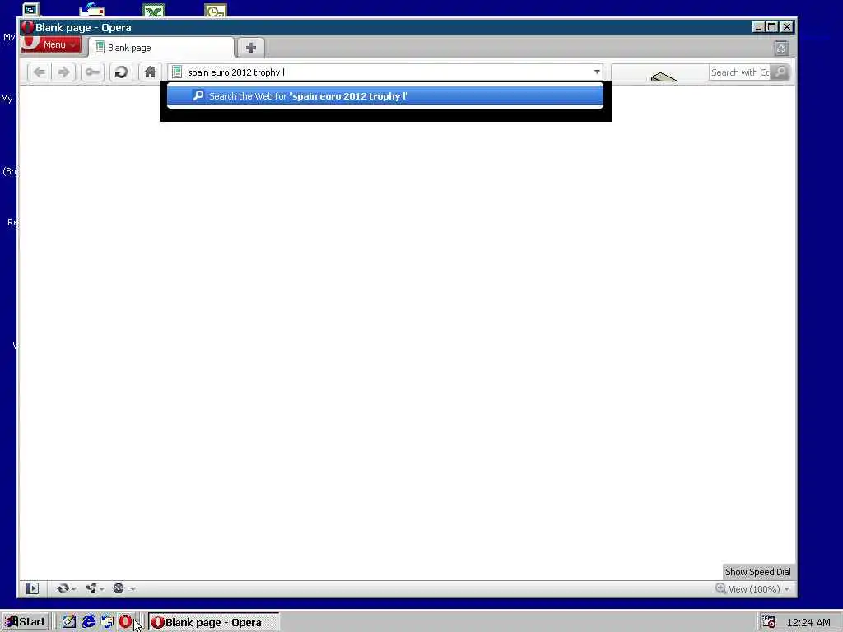Click the zoom magnifier icon near View
Viewport: 843px width, 632px height.
(720, 588)
